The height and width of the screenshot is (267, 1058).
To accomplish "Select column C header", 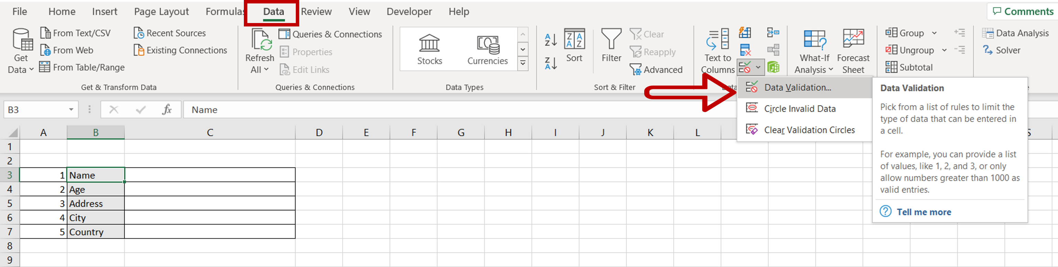I will 210,133.
